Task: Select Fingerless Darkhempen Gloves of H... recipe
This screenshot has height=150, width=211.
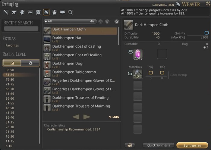Action: (x=80, y=91)
